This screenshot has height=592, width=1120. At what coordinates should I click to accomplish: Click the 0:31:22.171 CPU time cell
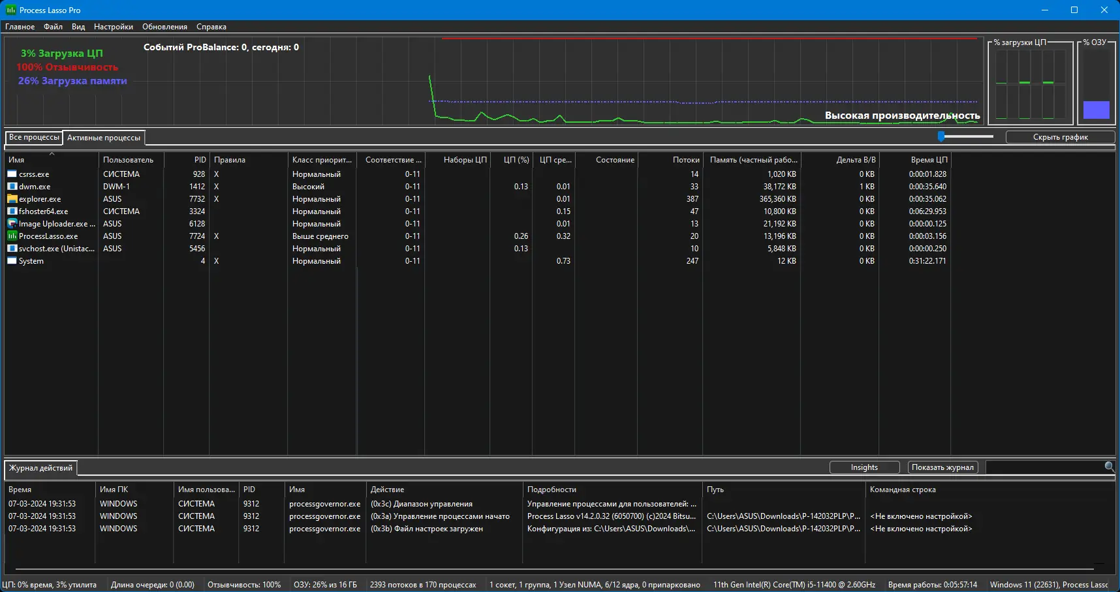pyautogui.click(x=927, y=261)
